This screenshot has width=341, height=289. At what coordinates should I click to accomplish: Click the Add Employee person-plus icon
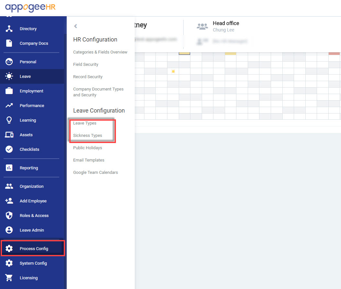coord(9,201)
